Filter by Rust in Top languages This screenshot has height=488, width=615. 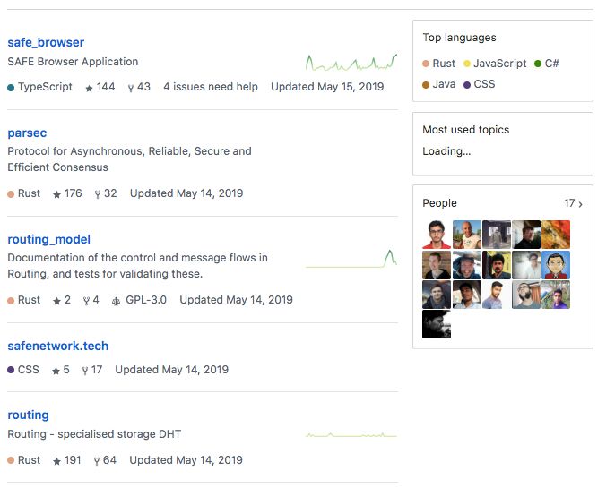pyautogui.click(x=439, y=64)
